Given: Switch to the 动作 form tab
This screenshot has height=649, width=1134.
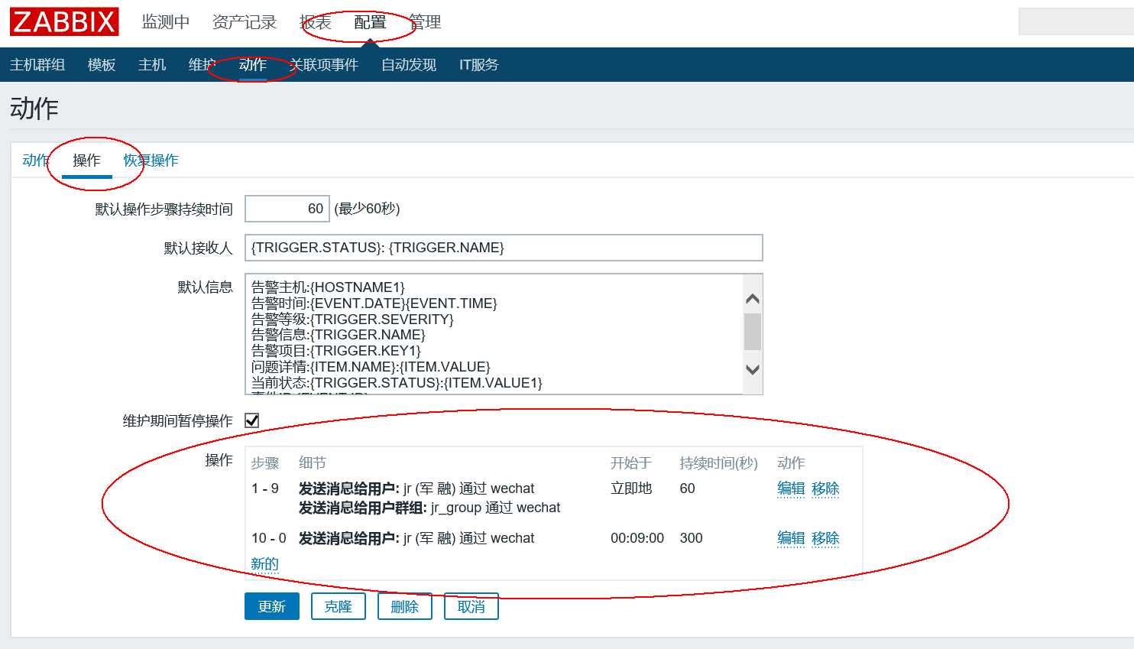Looking at the screenshot, I should [x=36, y=160].
